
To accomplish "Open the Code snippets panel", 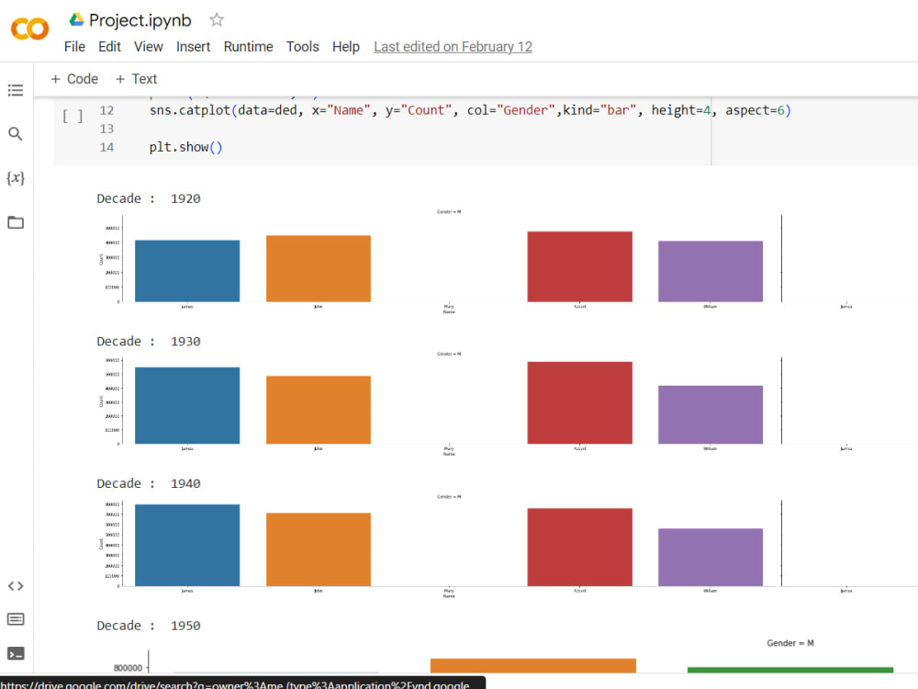I will point(15,585).
